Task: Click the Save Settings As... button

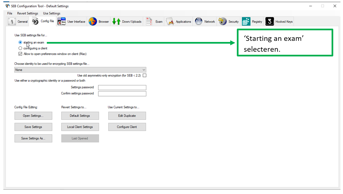Action: [x=33, y=138]
